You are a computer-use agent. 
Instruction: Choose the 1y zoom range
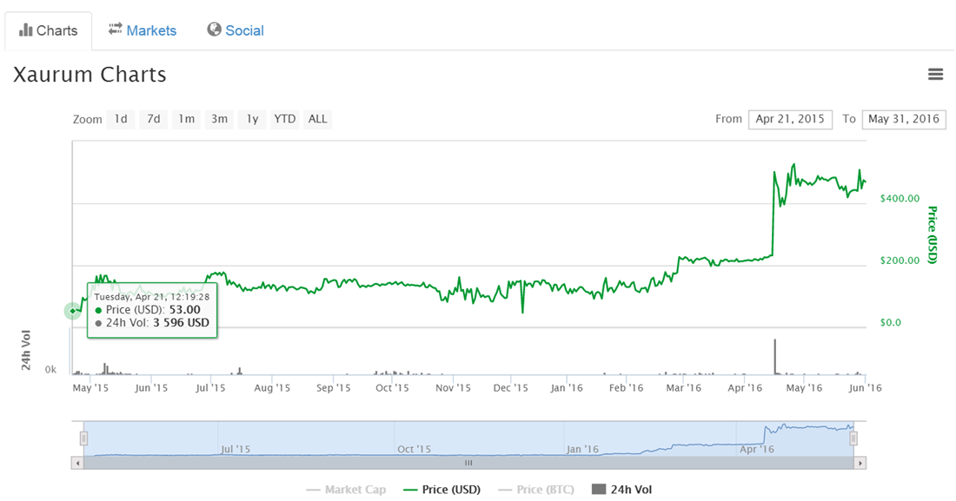(252, 119)
